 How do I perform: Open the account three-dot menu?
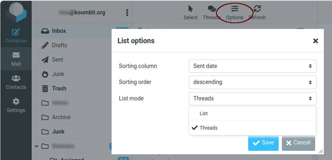click(127, 12)
